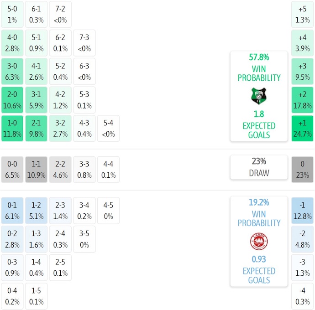Viewport: 315px width, 310px height.
Task: Choose the gray 0 margin draw swatch
Action: coord(303,170)
